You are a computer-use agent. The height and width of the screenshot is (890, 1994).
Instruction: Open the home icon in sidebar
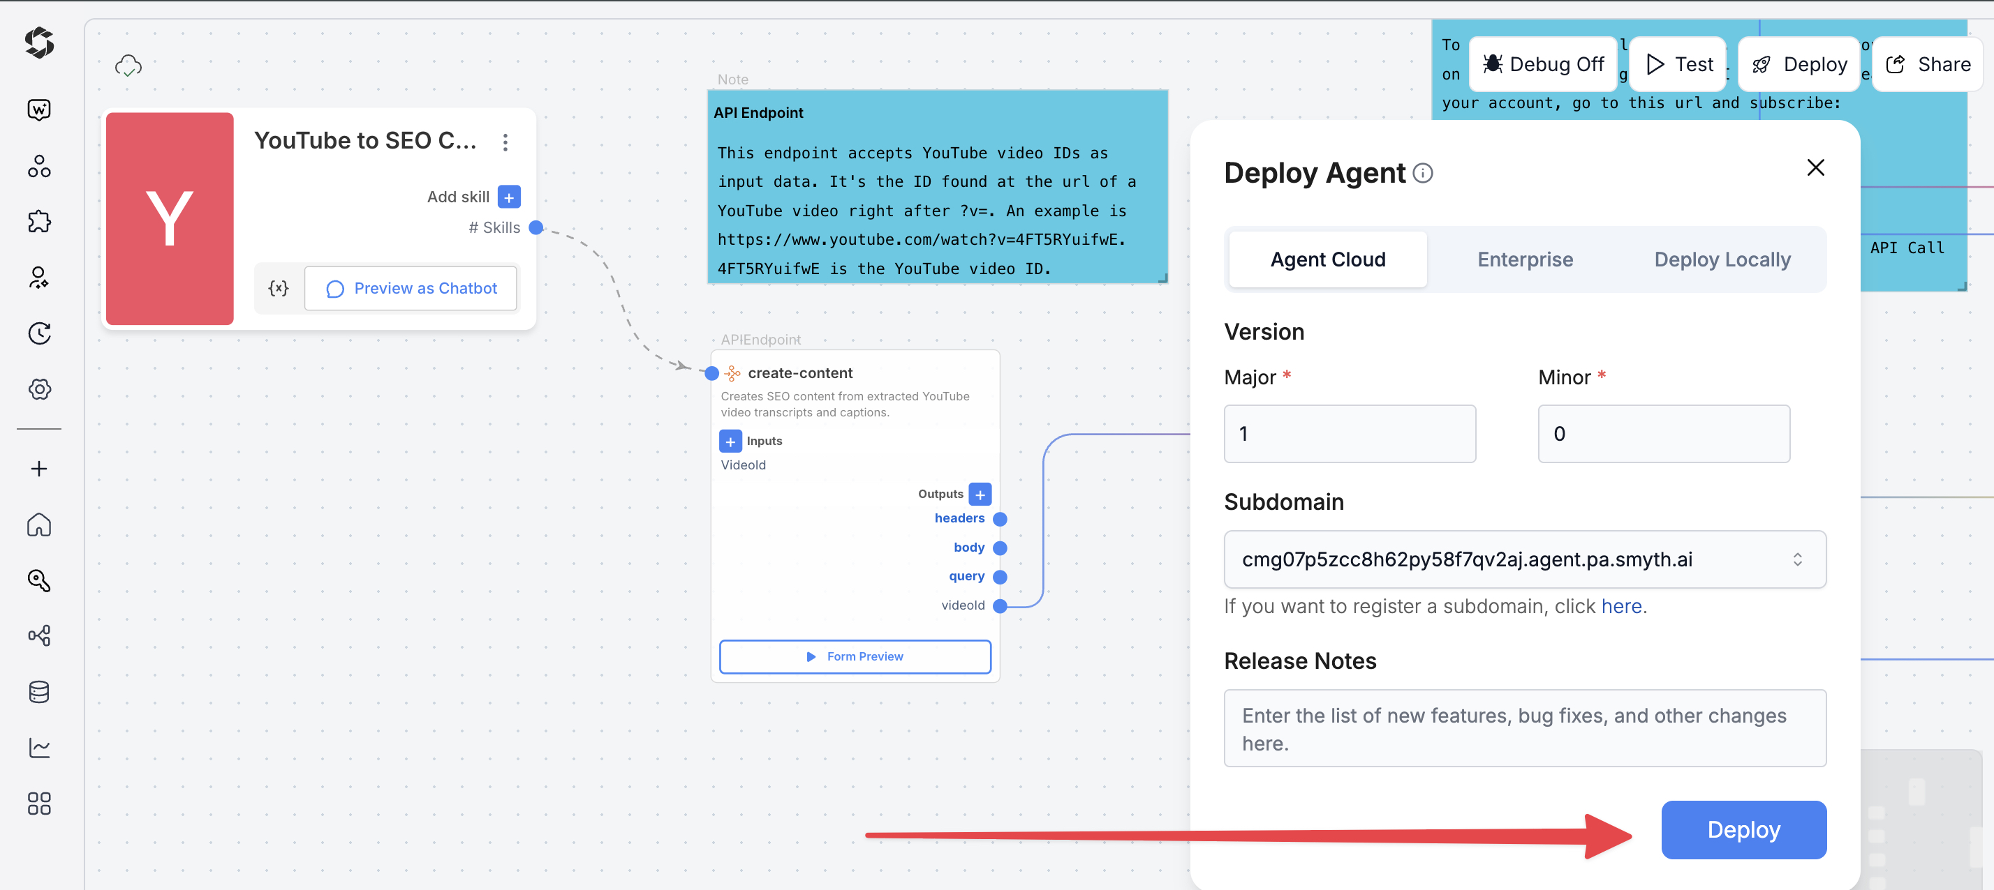[38, 525]
